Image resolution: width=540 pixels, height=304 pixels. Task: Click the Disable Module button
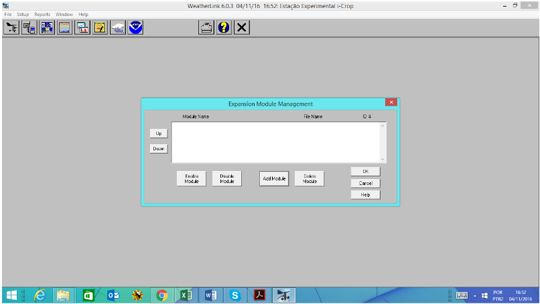point(226,178)
